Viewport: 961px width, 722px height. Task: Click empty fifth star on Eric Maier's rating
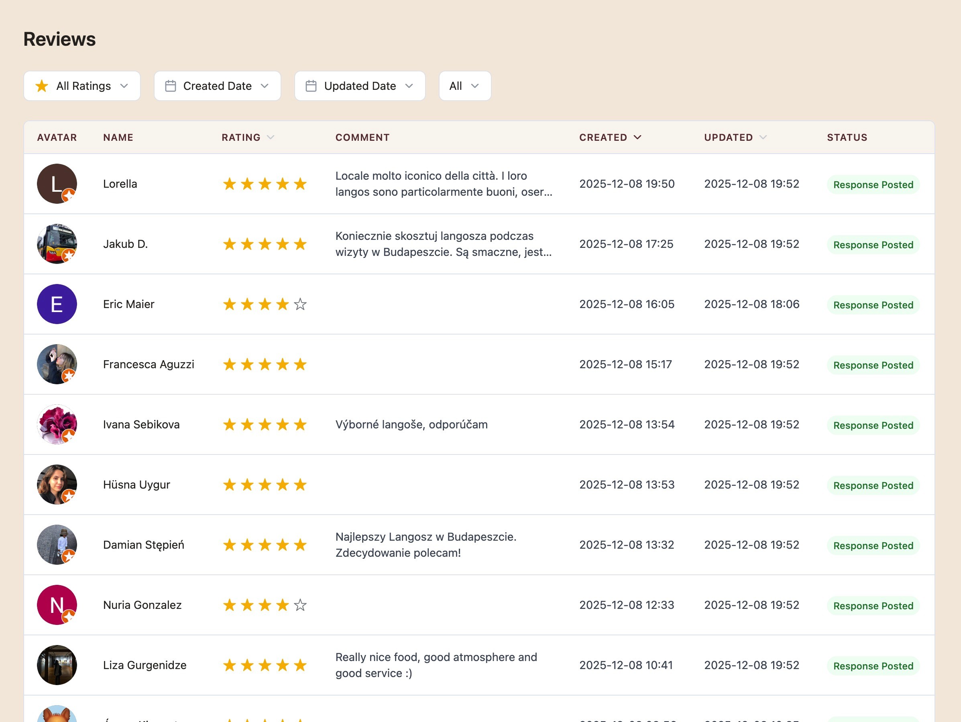(x=300, y=304)
